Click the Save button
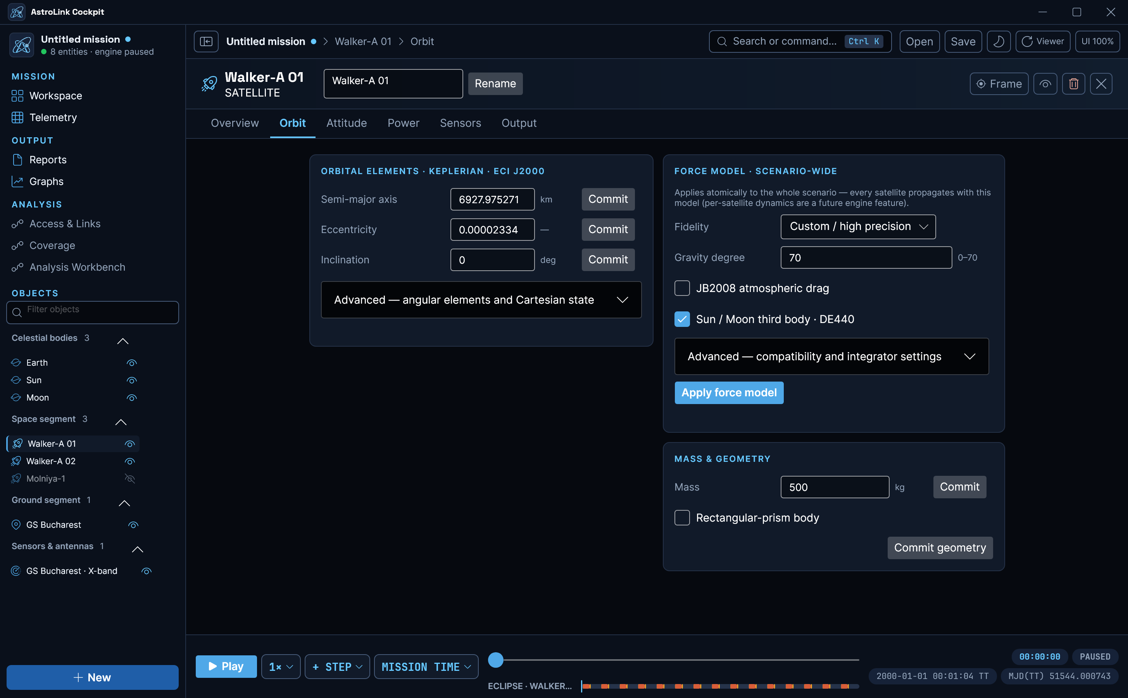Viewport: 1128px width, 698px height. coord(963,41)
